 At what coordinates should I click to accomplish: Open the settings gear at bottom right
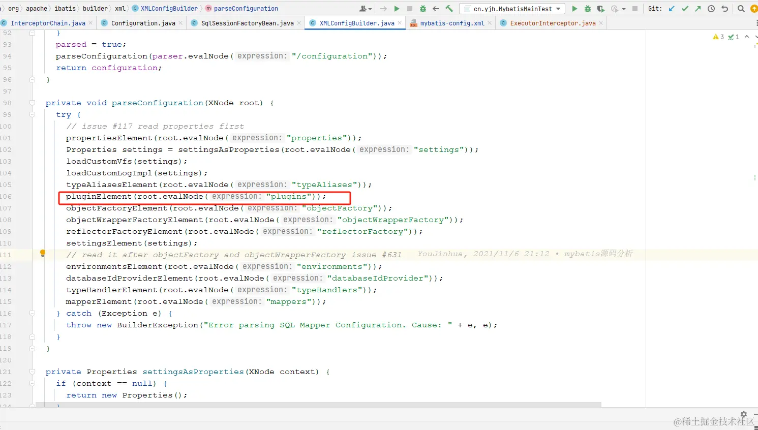click(x=744, y=414)
